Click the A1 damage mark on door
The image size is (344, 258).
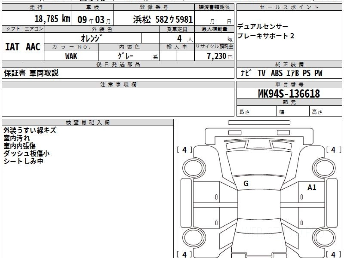[312, 187]
